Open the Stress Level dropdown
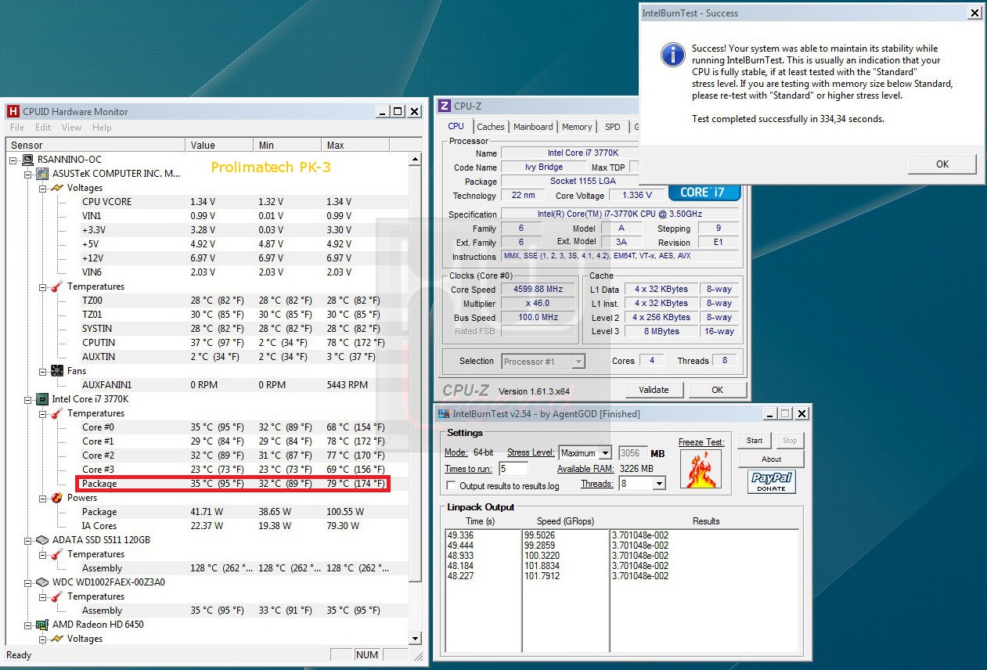The image size is (987, 670). click(x=604, y=453)
